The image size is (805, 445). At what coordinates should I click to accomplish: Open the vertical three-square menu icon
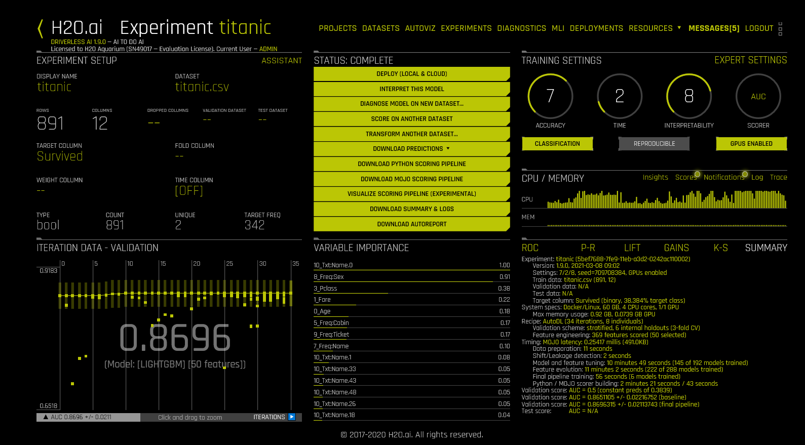click(x=780, y=29)
